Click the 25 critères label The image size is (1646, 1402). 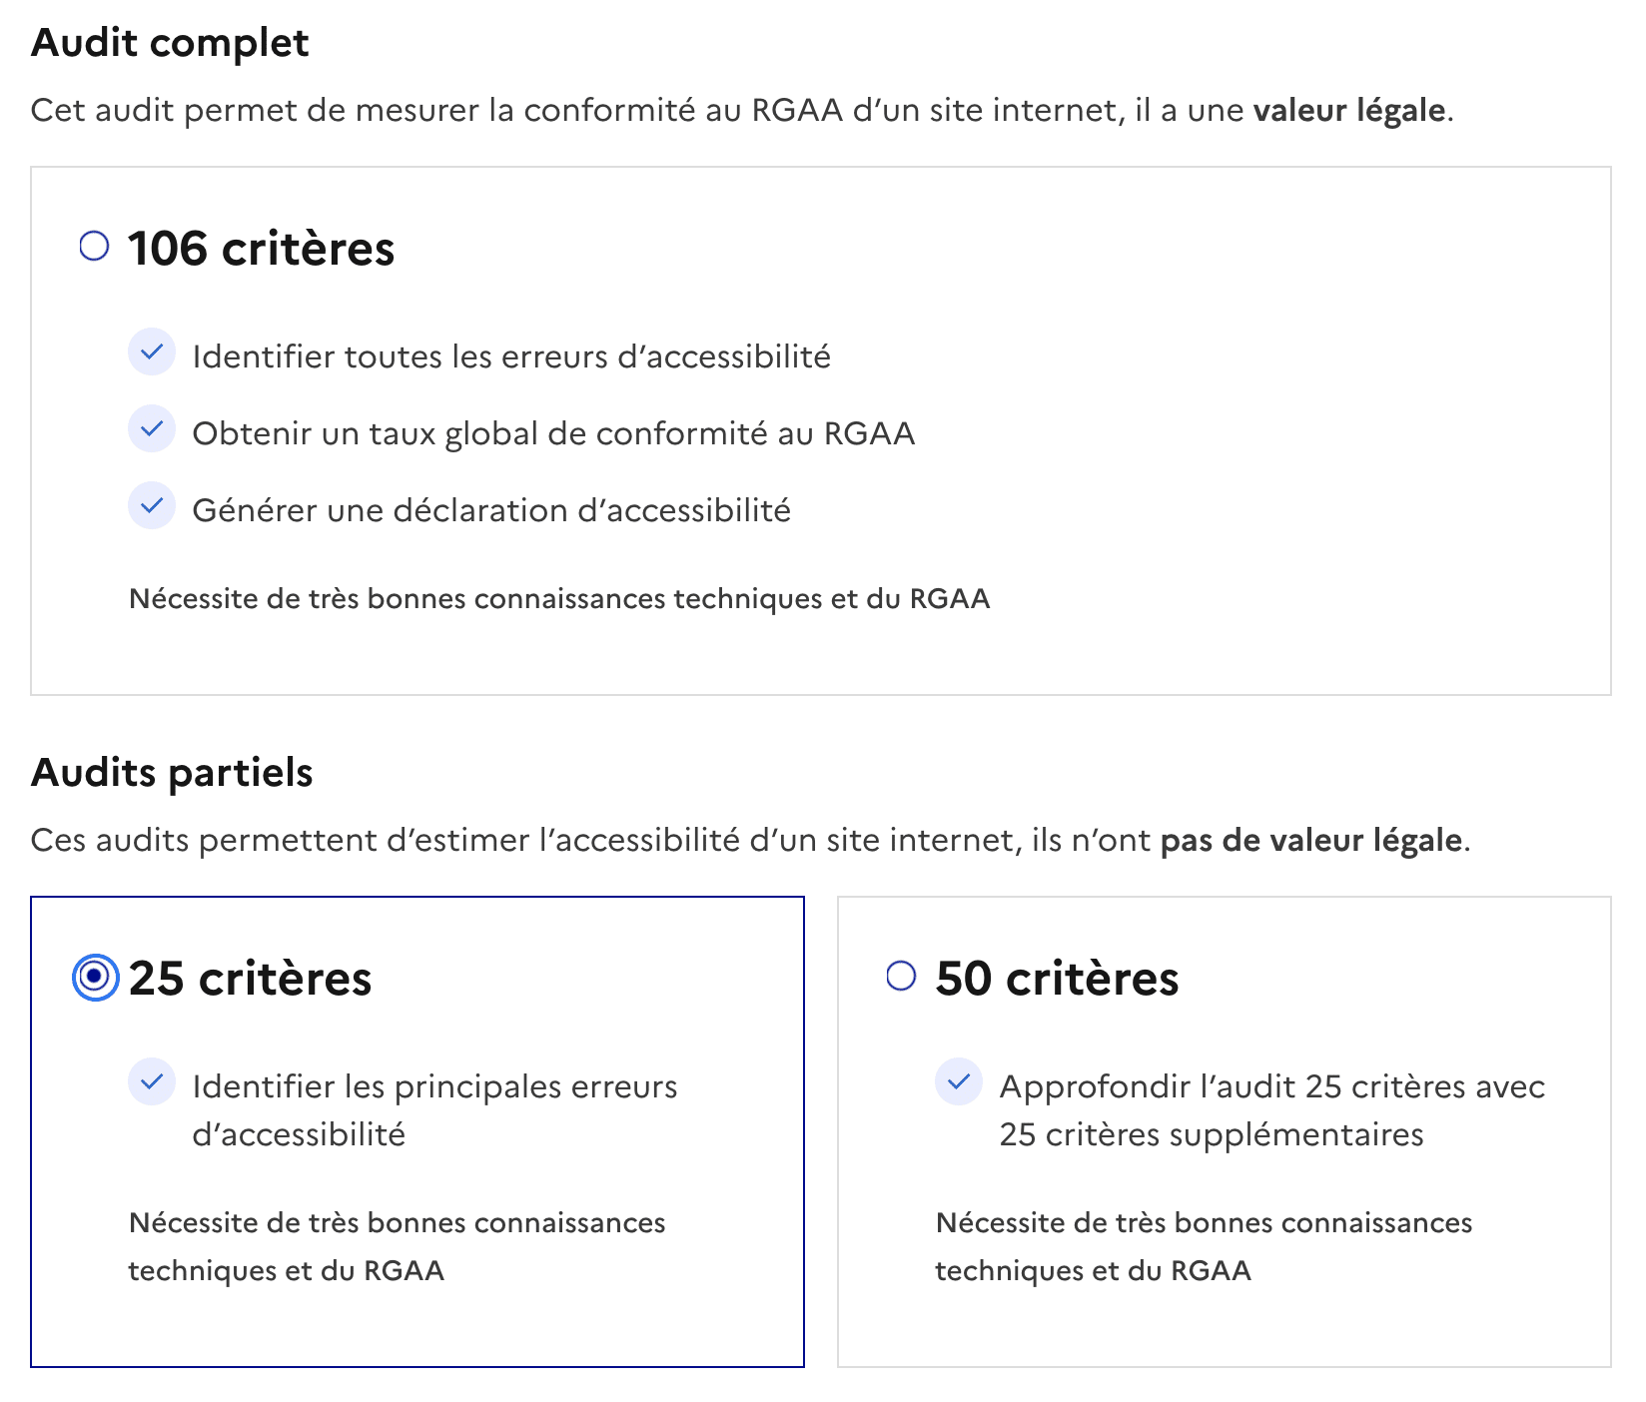coord(251,979)
